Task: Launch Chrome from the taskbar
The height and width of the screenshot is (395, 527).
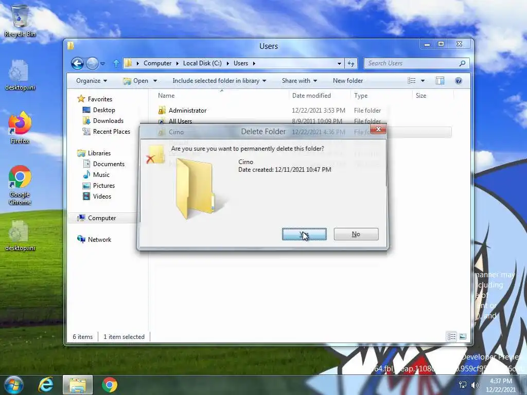Action: [x=109, y=385]
